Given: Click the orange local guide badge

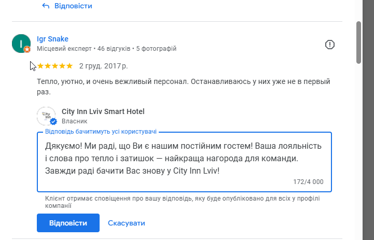Looking at the screenshot, I should (27, 49).
